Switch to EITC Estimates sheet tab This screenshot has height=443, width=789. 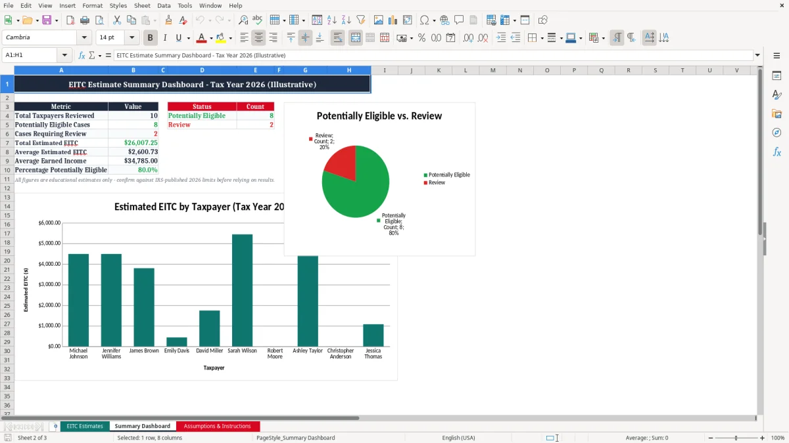click(85, 426)
